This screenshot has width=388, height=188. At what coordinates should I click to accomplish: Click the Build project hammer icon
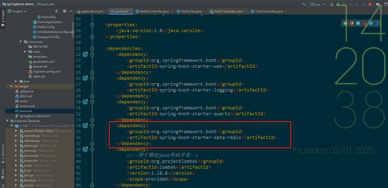tap(304, 4)
